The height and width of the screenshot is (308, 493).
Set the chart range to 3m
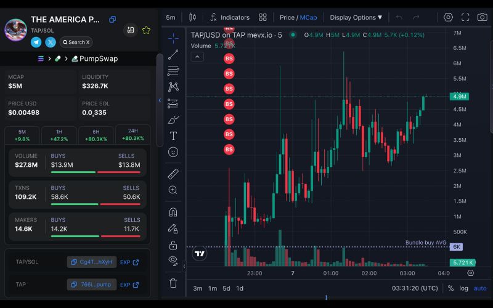click(198, 288)
